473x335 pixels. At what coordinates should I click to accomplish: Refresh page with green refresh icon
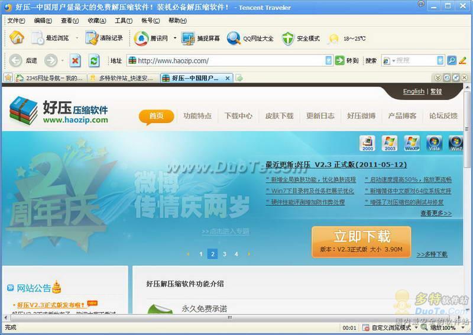[94, 61]
